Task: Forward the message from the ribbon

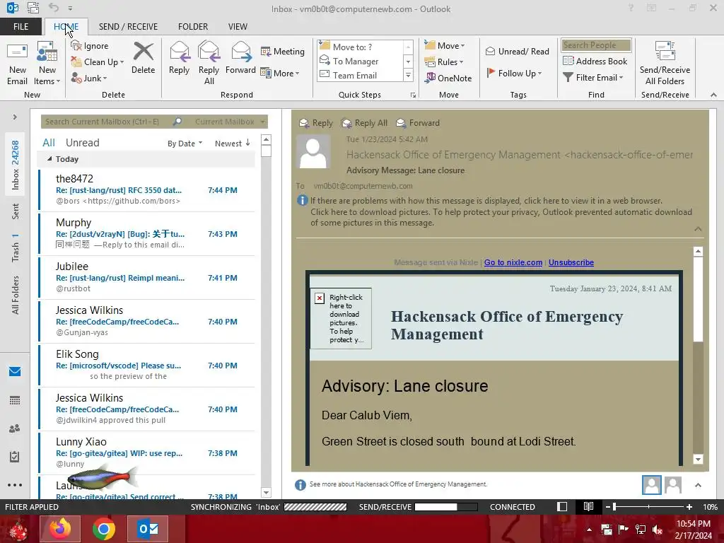Action: (240, 58)
